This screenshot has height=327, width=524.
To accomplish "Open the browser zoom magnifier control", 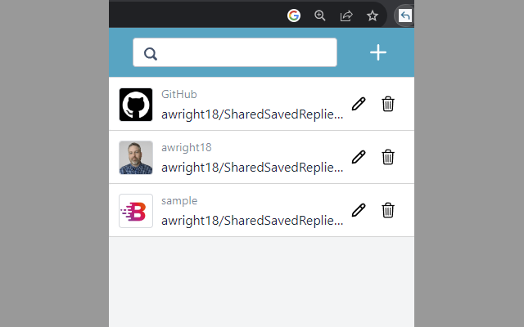I will (320, 16).
